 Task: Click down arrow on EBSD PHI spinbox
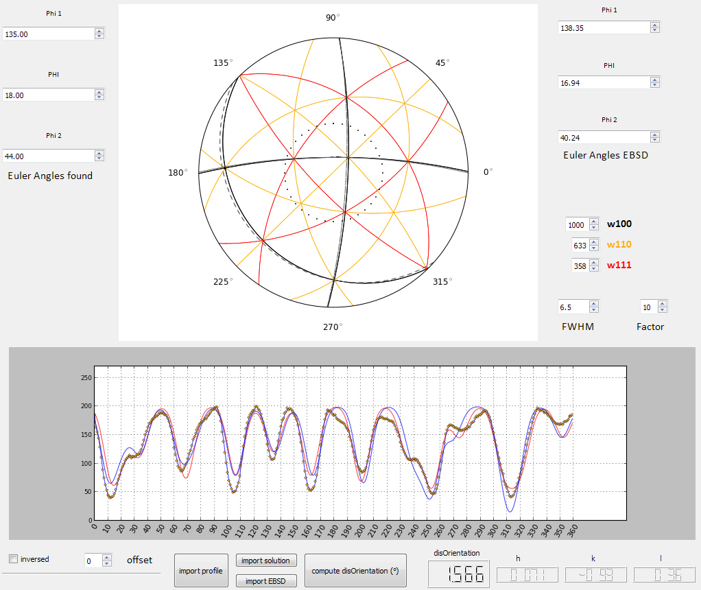(654, 85)
